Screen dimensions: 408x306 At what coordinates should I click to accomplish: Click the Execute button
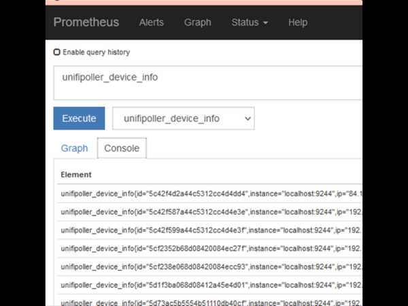[79, 118]
